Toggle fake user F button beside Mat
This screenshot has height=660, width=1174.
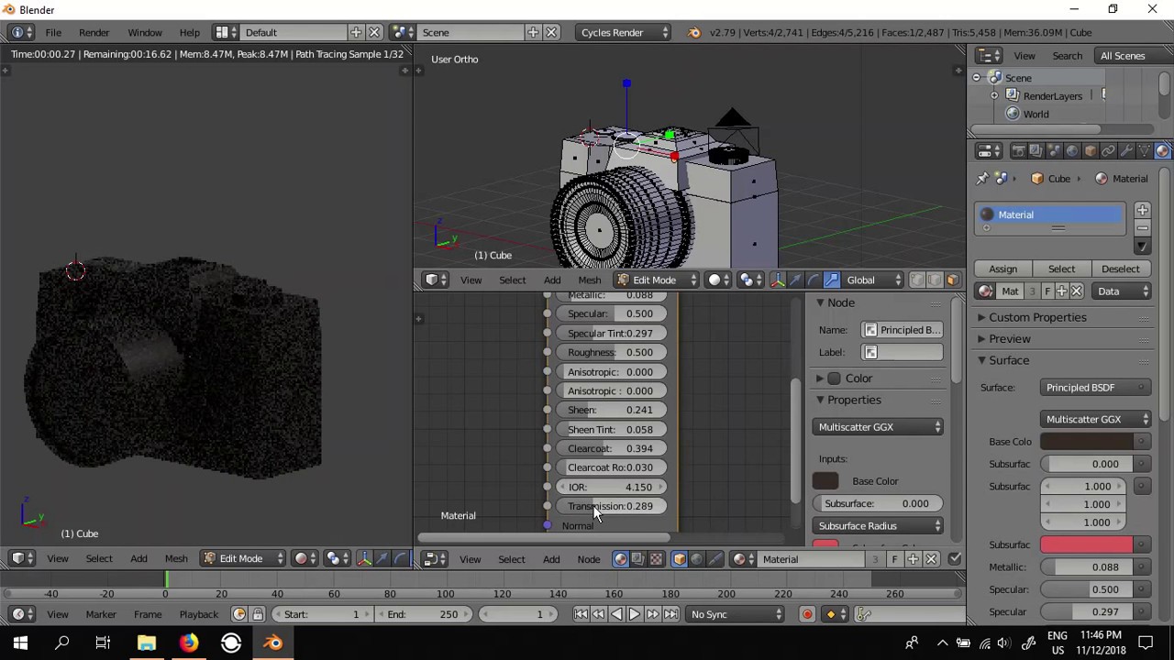coord(1047,291)
